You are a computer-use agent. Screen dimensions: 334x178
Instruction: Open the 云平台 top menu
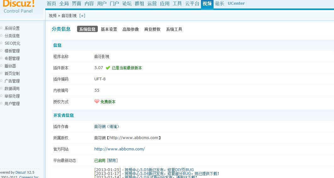pos(192,4)
